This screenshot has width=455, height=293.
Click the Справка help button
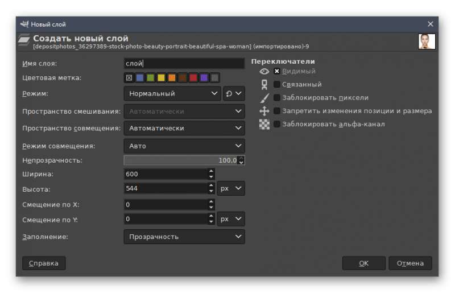point(44,263)
